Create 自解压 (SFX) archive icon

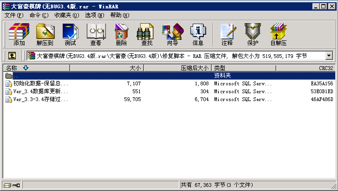pos(278,34)
